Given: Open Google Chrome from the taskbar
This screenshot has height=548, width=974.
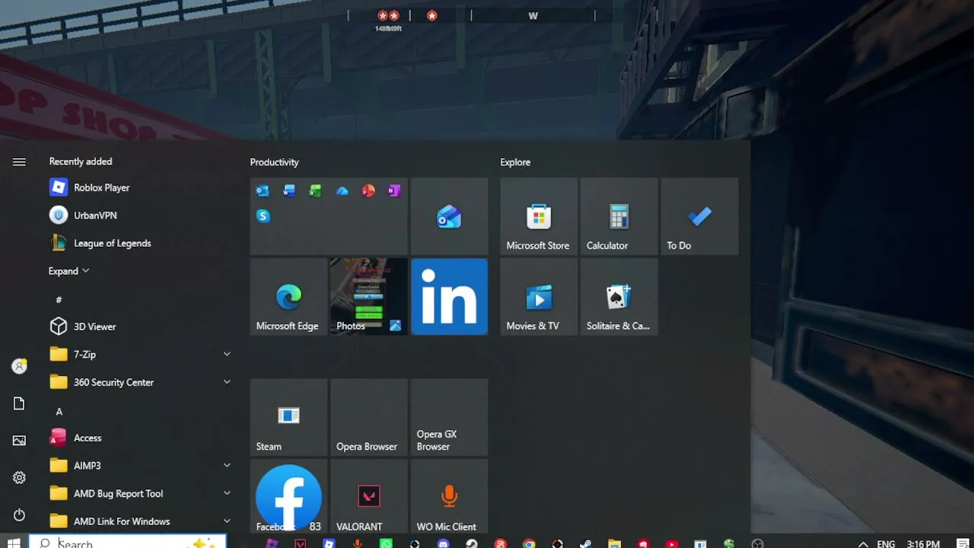Looking at the screenshot, I should click(529, 543).
